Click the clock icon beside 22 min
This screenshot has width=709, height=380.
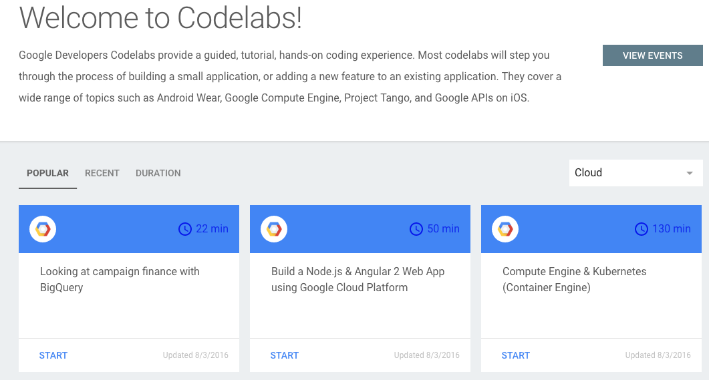(185, 229)
